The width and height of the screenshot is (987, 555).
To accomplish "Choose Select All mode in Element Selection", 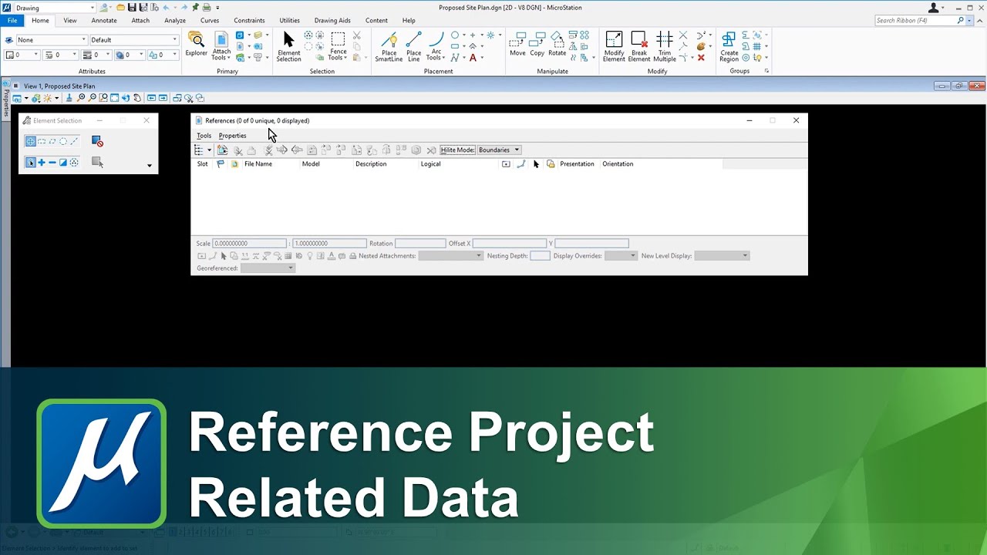I will point(74,163).
